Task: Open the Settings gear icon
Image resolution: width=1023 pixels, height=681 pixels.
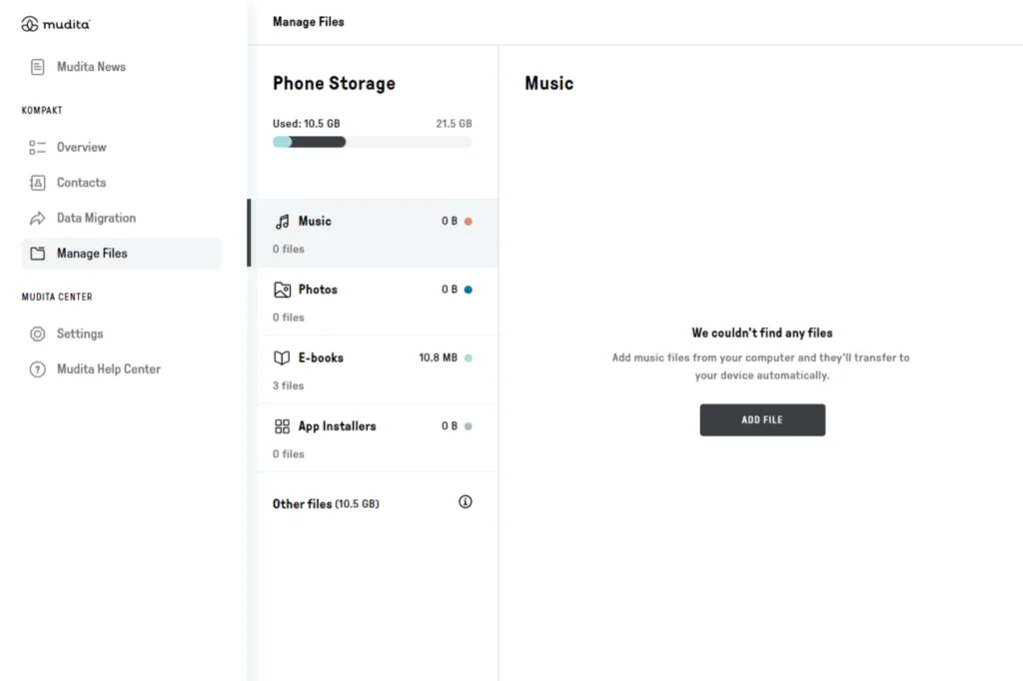Action: (x=38, y=334)
